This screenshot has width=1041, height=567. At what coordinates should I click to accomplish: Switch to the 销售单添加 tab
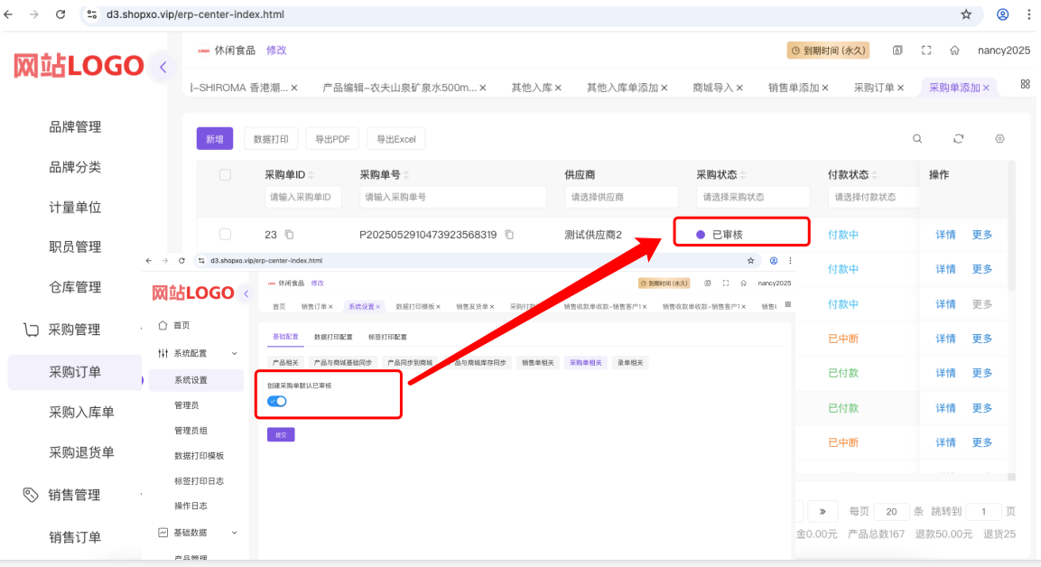click(794, 88)
